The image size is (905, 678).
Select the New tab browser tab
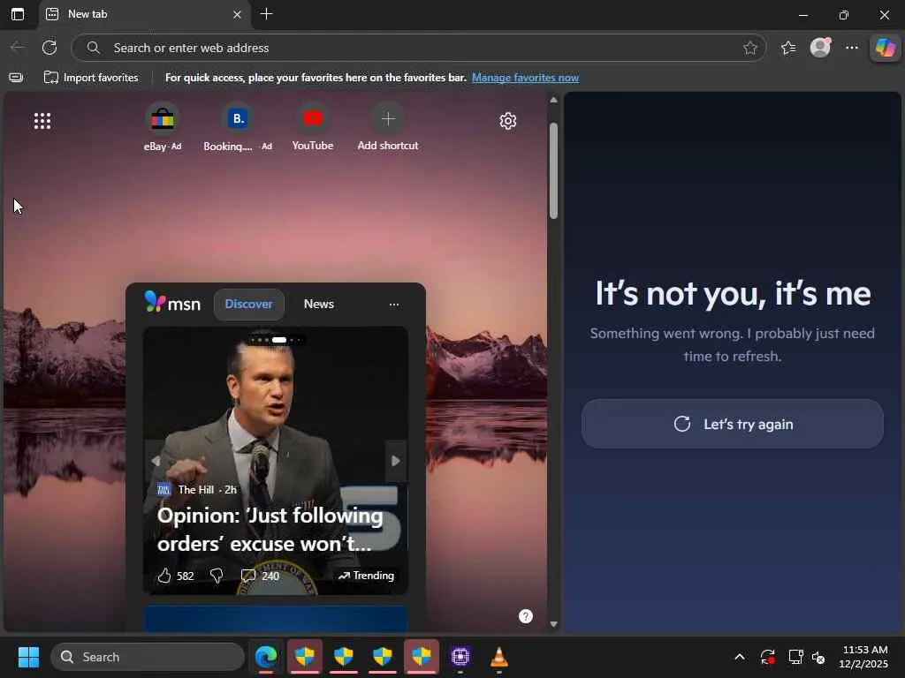point(144,14)
